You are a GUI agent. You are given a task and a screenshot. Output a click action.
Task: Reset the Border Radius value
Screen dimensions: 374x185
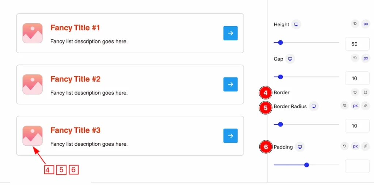(x=344, y=106)
